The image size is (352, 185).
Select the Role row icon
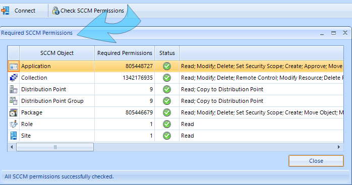point(14,124)
